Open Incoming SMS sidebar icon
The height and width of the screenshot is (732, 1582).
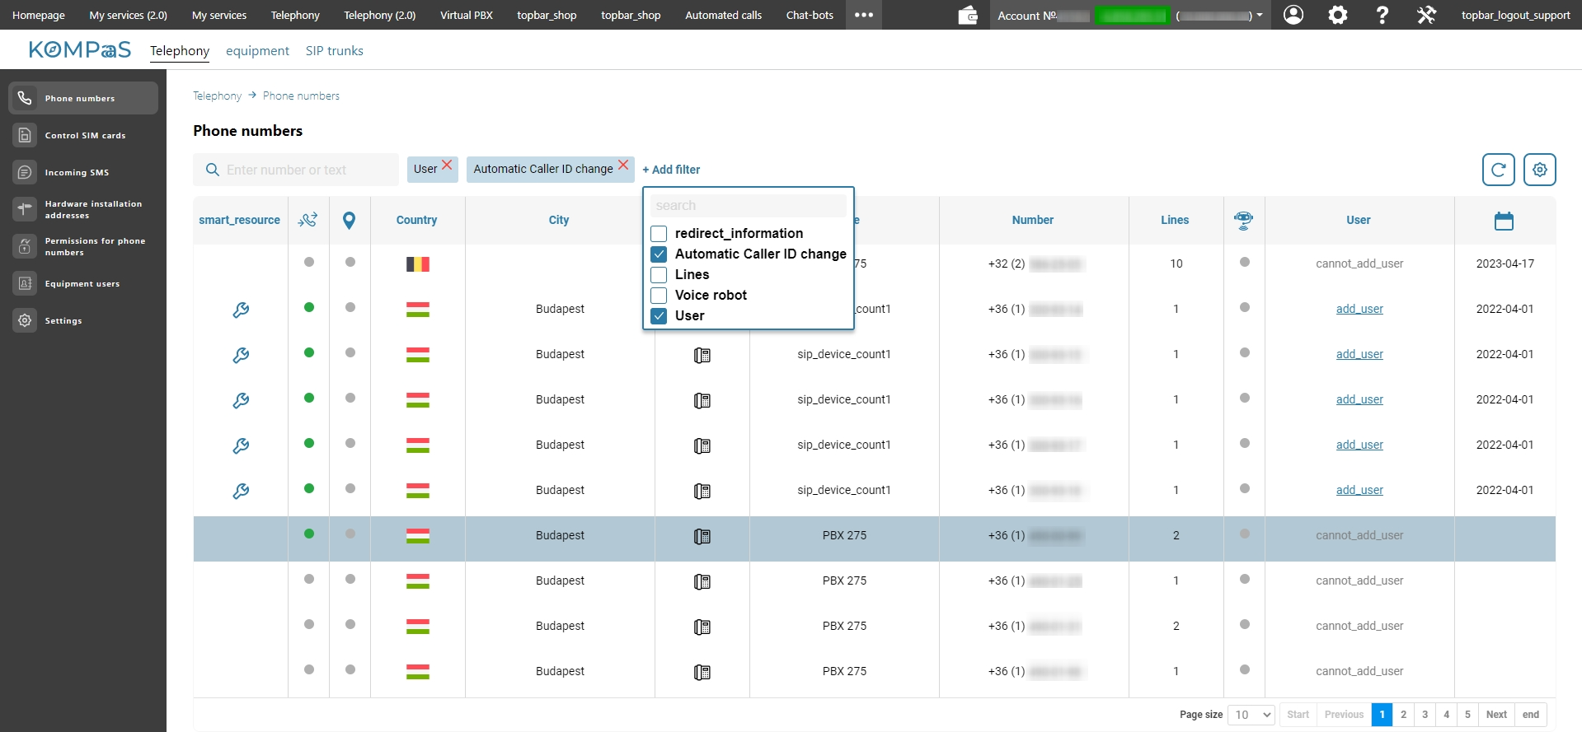click(x=25, y=172)
